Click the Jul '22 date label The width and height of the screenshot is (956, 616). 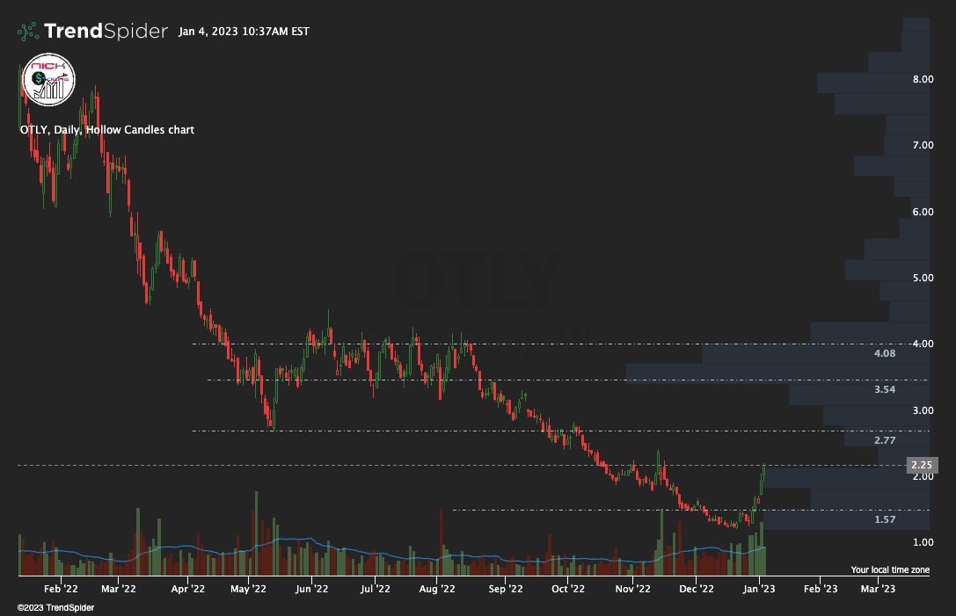click(x=375, y=589)
